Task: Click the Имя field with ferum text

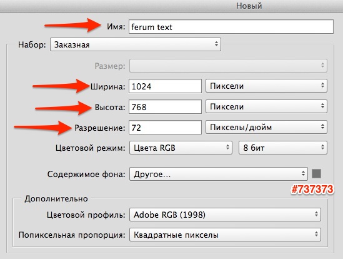Action: click(231, 27)
